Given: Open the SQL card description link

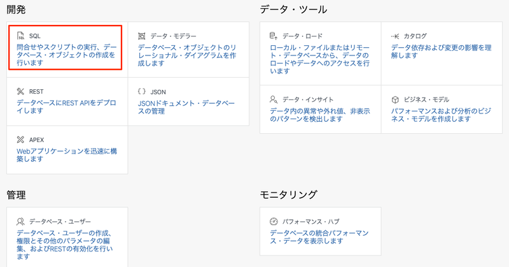Looking at the screenshot, I should (x=66, y=55).
